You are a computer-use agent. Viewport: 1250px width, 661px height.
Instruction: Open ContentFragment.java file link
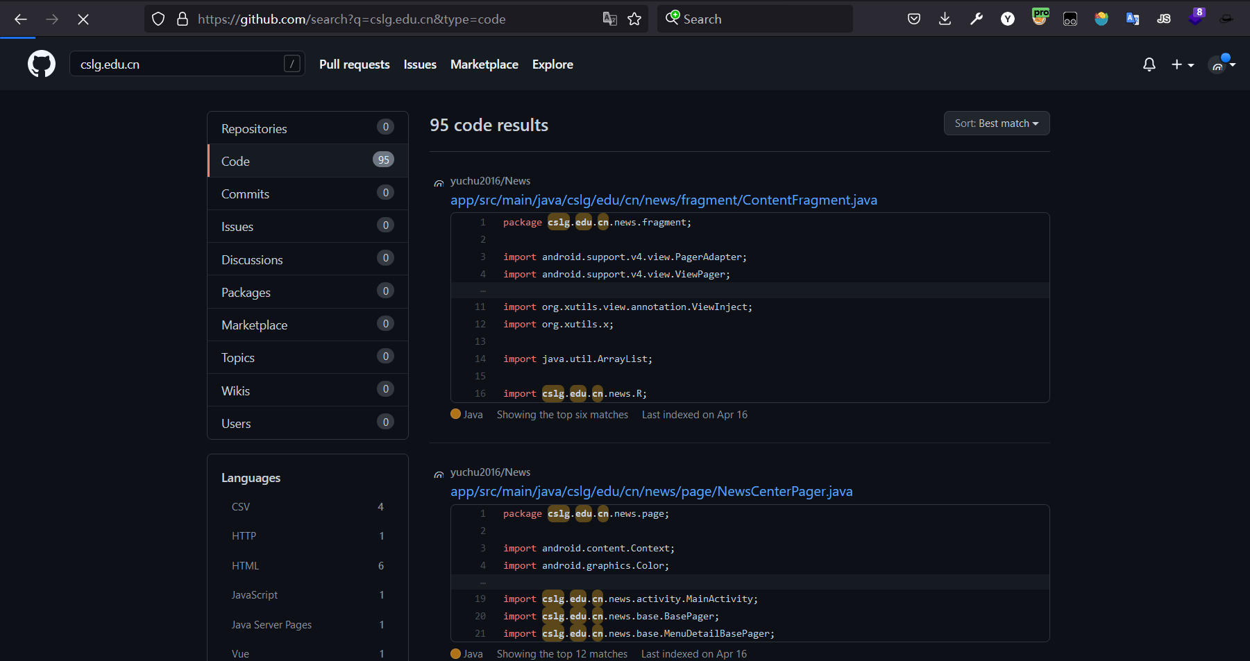[x=664, y=200]
